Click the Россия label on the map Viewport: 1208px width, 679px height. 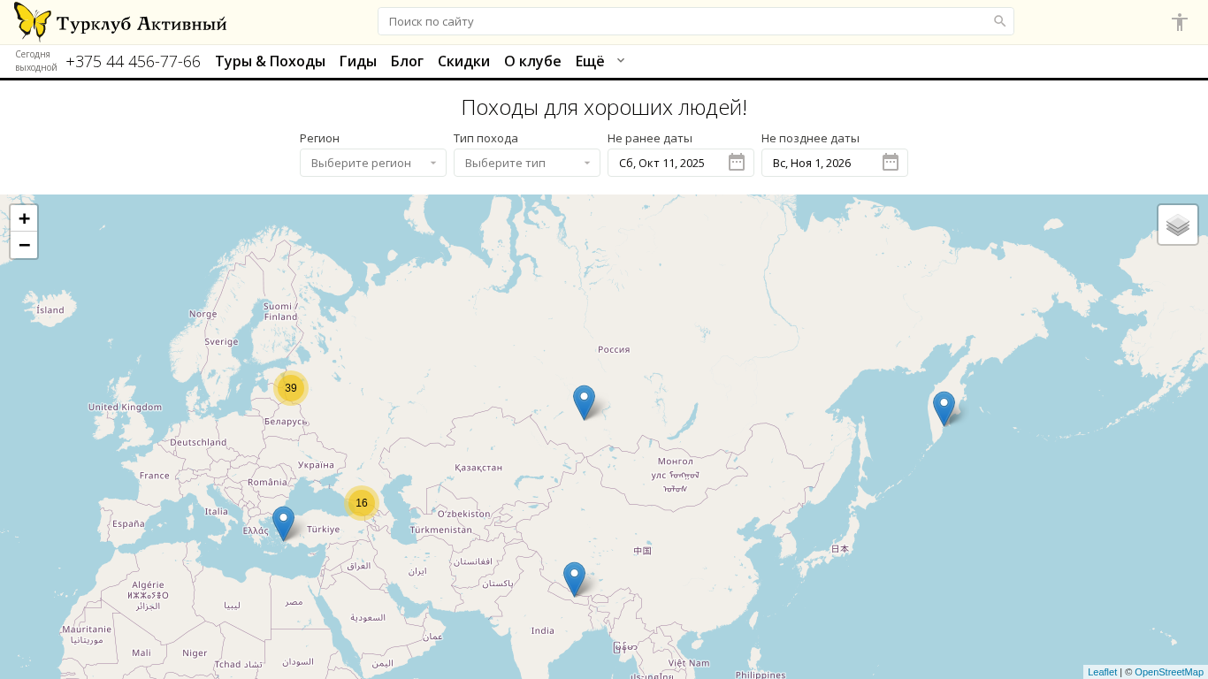pos(614,349)
